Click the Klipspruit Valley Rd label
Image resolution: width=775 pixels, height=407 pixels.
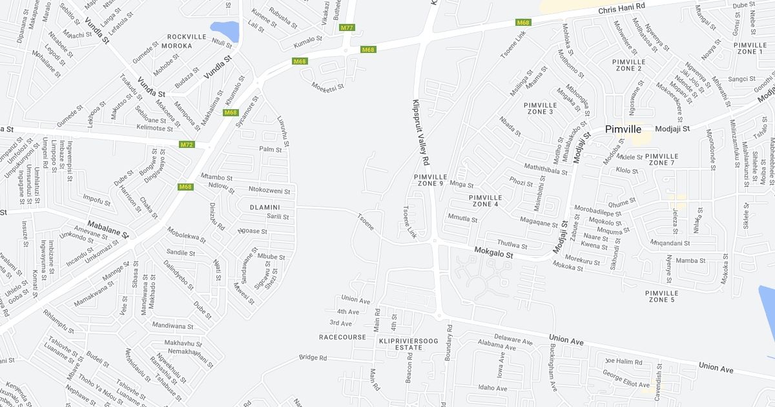click(421, 132)
